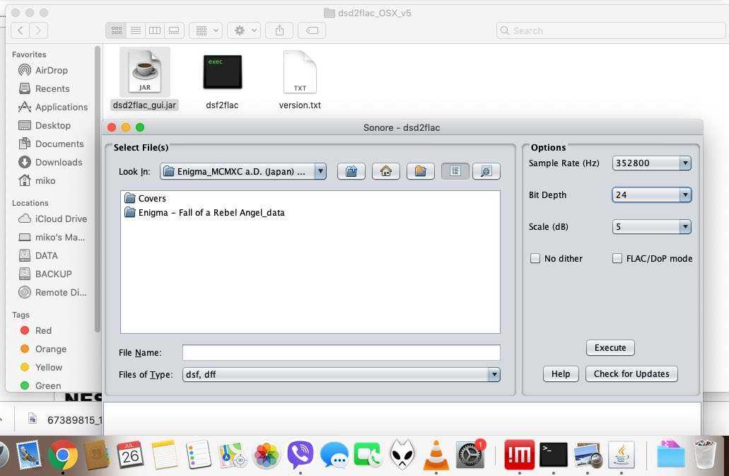Select the DATA drive in Finder sidebar
This screenshot has height=476, width=729.
click(x=37, y=255)
